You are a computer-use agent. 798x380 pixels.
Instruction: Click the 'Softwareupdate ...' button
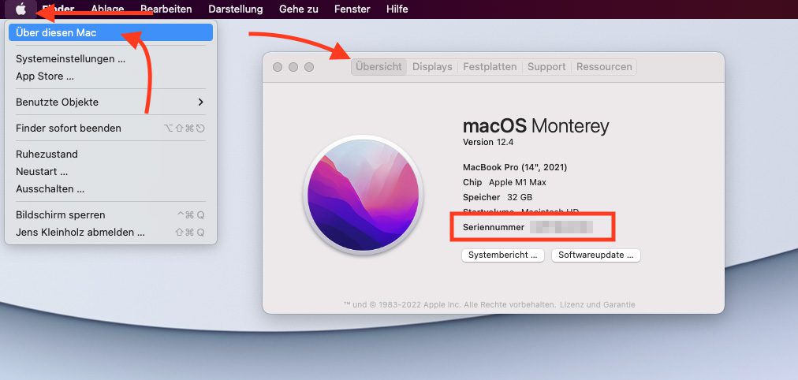pyautogui.click(x=595, y=255)
